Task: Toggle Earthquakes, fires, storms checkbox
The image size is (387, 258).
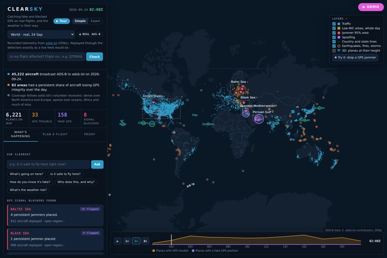Action: [x=334, y=46]
